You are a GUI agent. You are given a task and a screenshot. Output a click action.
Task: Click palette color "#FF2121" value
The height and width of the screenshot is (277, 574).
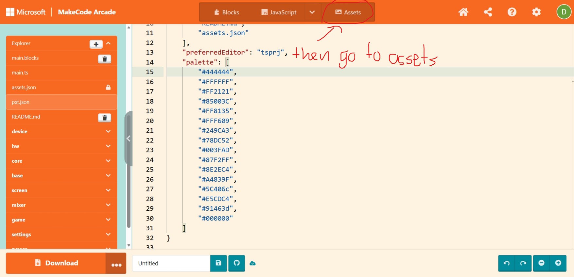coord(216,91)
